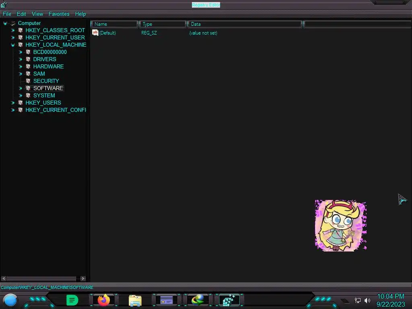Image resolution: width=412 pixels, height=309 pixels.
Task: Open the Registry Editor title bar icon
Action: [x=4, y=4]
